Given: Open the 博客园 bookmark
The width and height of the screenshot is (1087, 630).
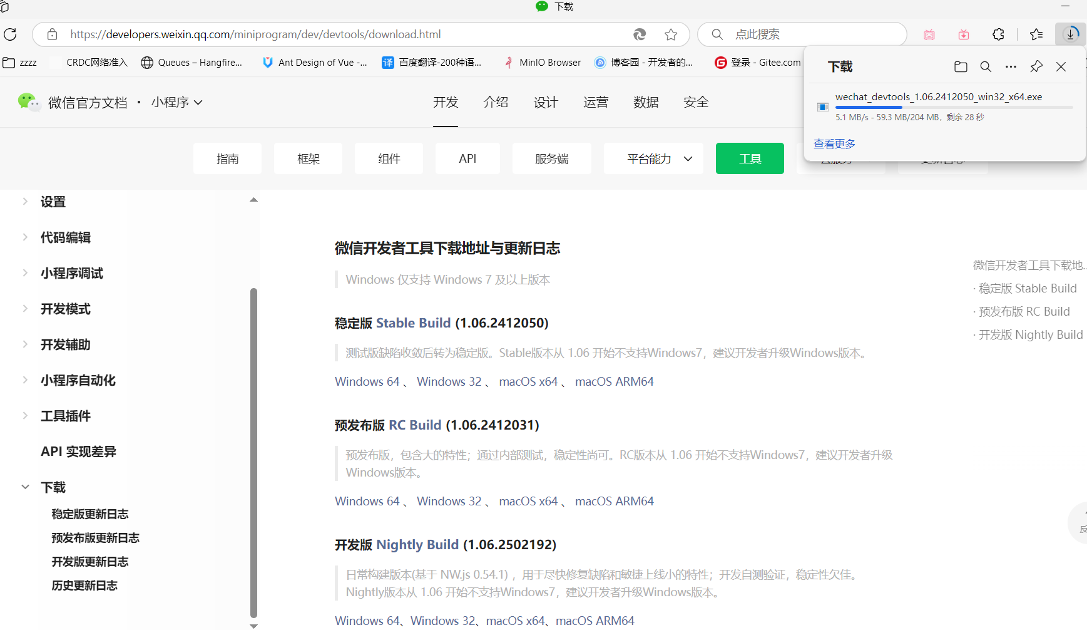Looking at the screenshot, I should 643,63.
